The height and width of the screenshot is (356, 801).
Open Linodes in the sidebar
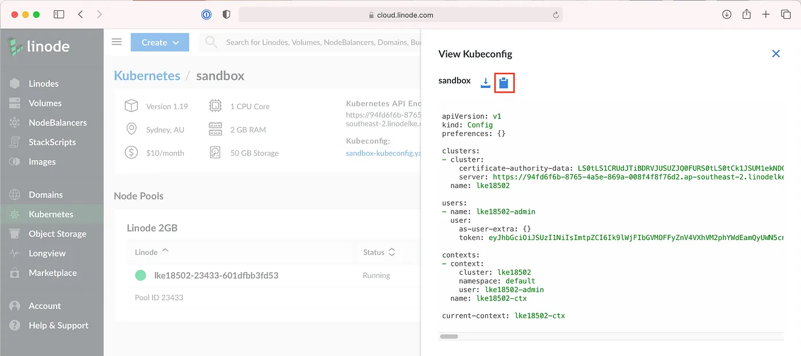pyautogui.click(x=43, y=83)
